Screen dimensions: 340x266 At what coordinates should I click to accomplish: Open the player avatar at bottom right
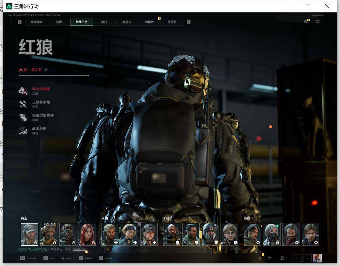(x=317, y=258)
